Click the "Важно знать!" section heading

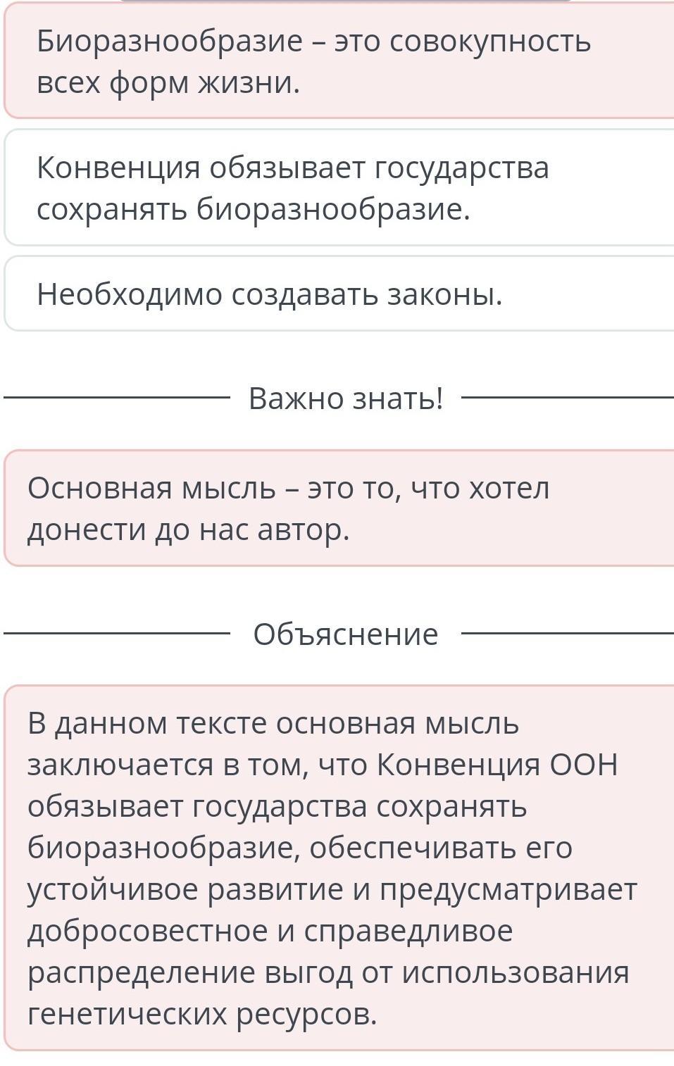(346, 399)
